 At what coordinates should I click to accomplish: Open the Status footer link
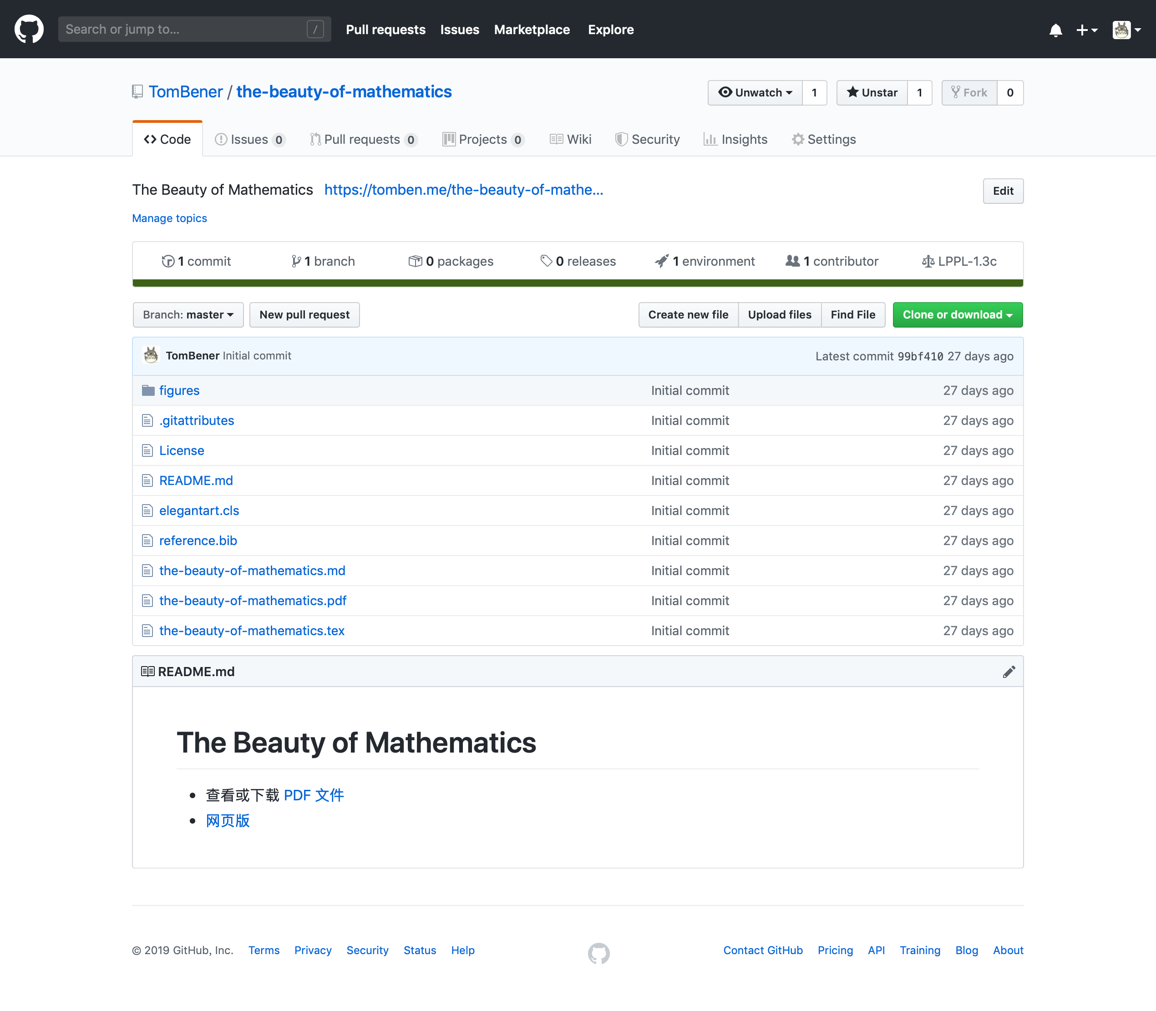point(420,950)
